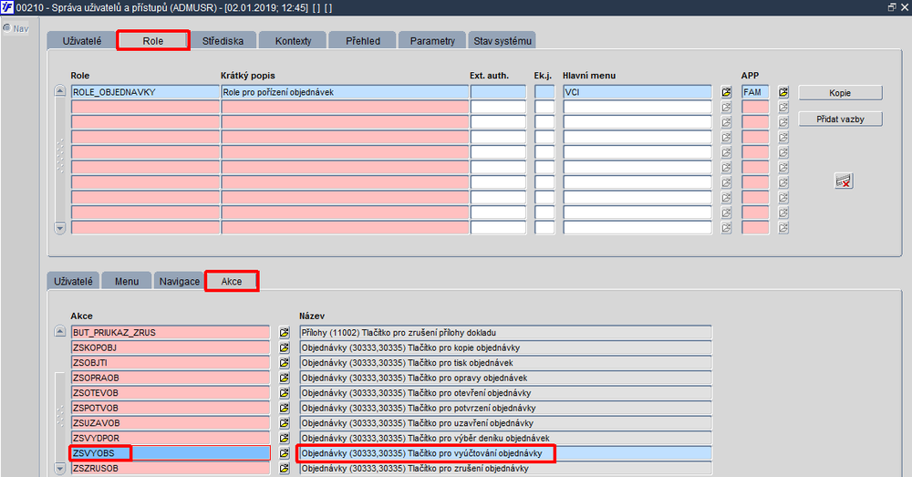This screenshot has height=477, width=912.
Task: Click the role list scroll down arrow
Action: pos(60,228)
